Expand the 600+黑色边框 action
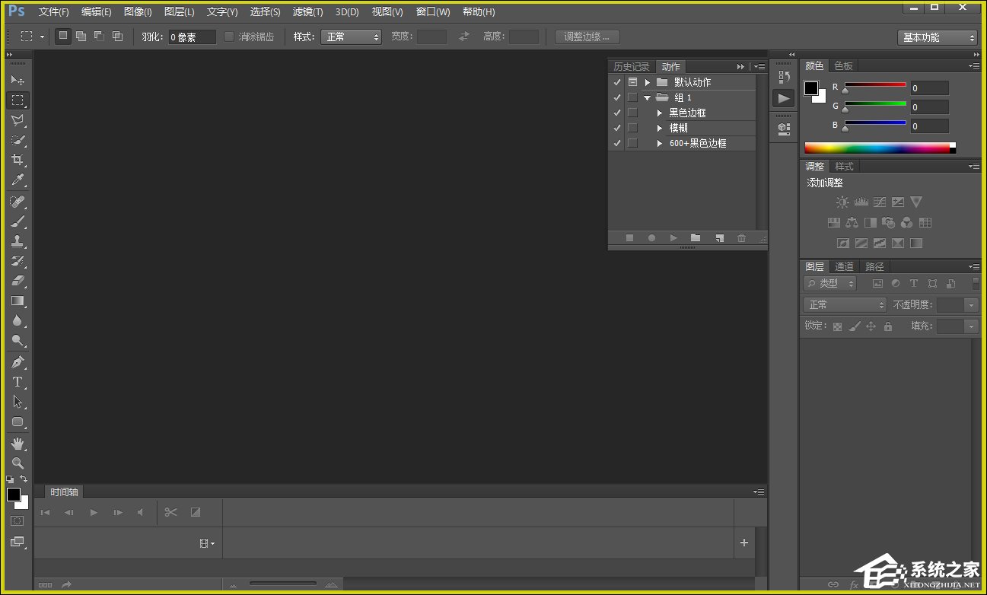This screenshot has width=987, height=595. click(660, 143)
